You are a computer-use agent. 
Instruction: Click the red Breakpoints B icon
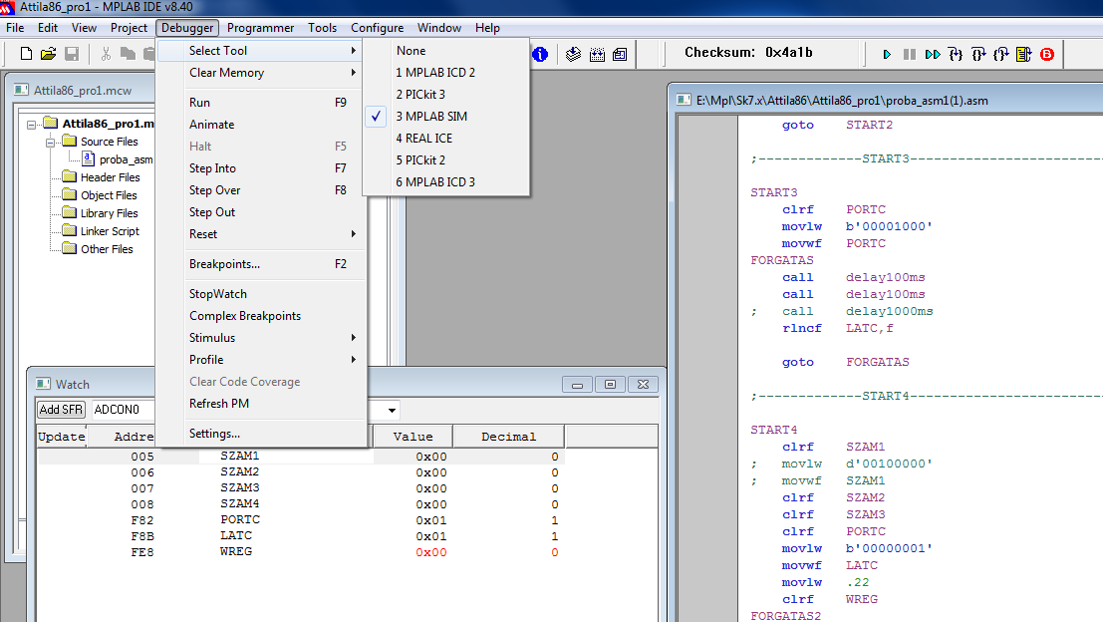(x=1047, y=54)
